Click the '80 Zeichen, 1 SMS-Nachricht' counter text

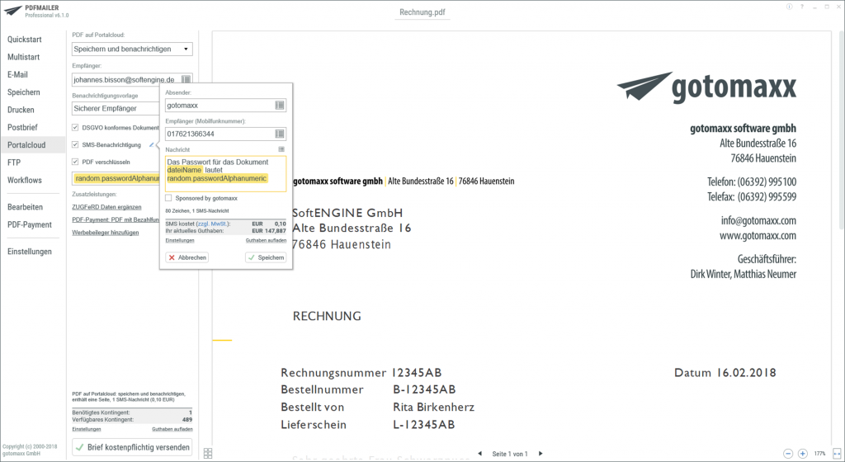point(197,211)
